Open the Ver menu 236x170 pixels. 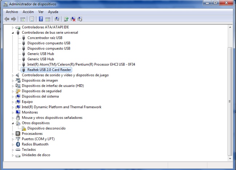point(41,12)
